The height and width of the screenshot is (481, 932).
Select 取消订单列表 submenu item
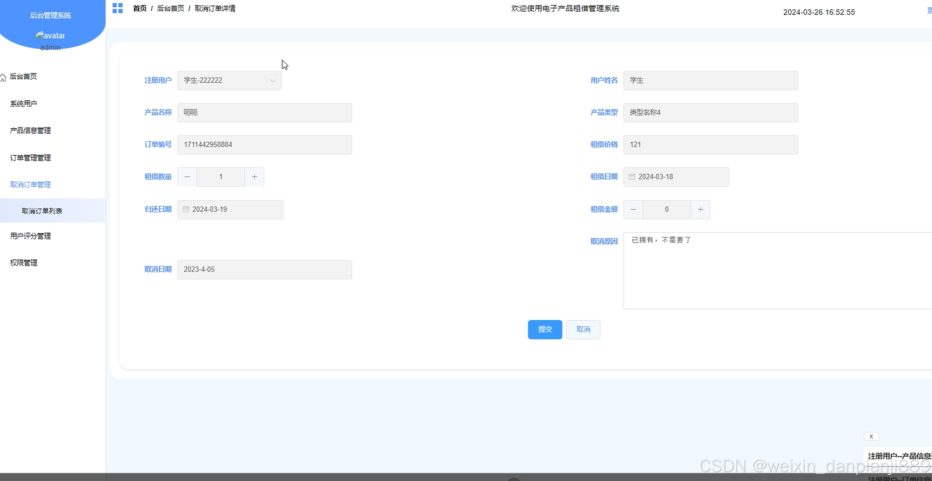[x=42, y=211]
